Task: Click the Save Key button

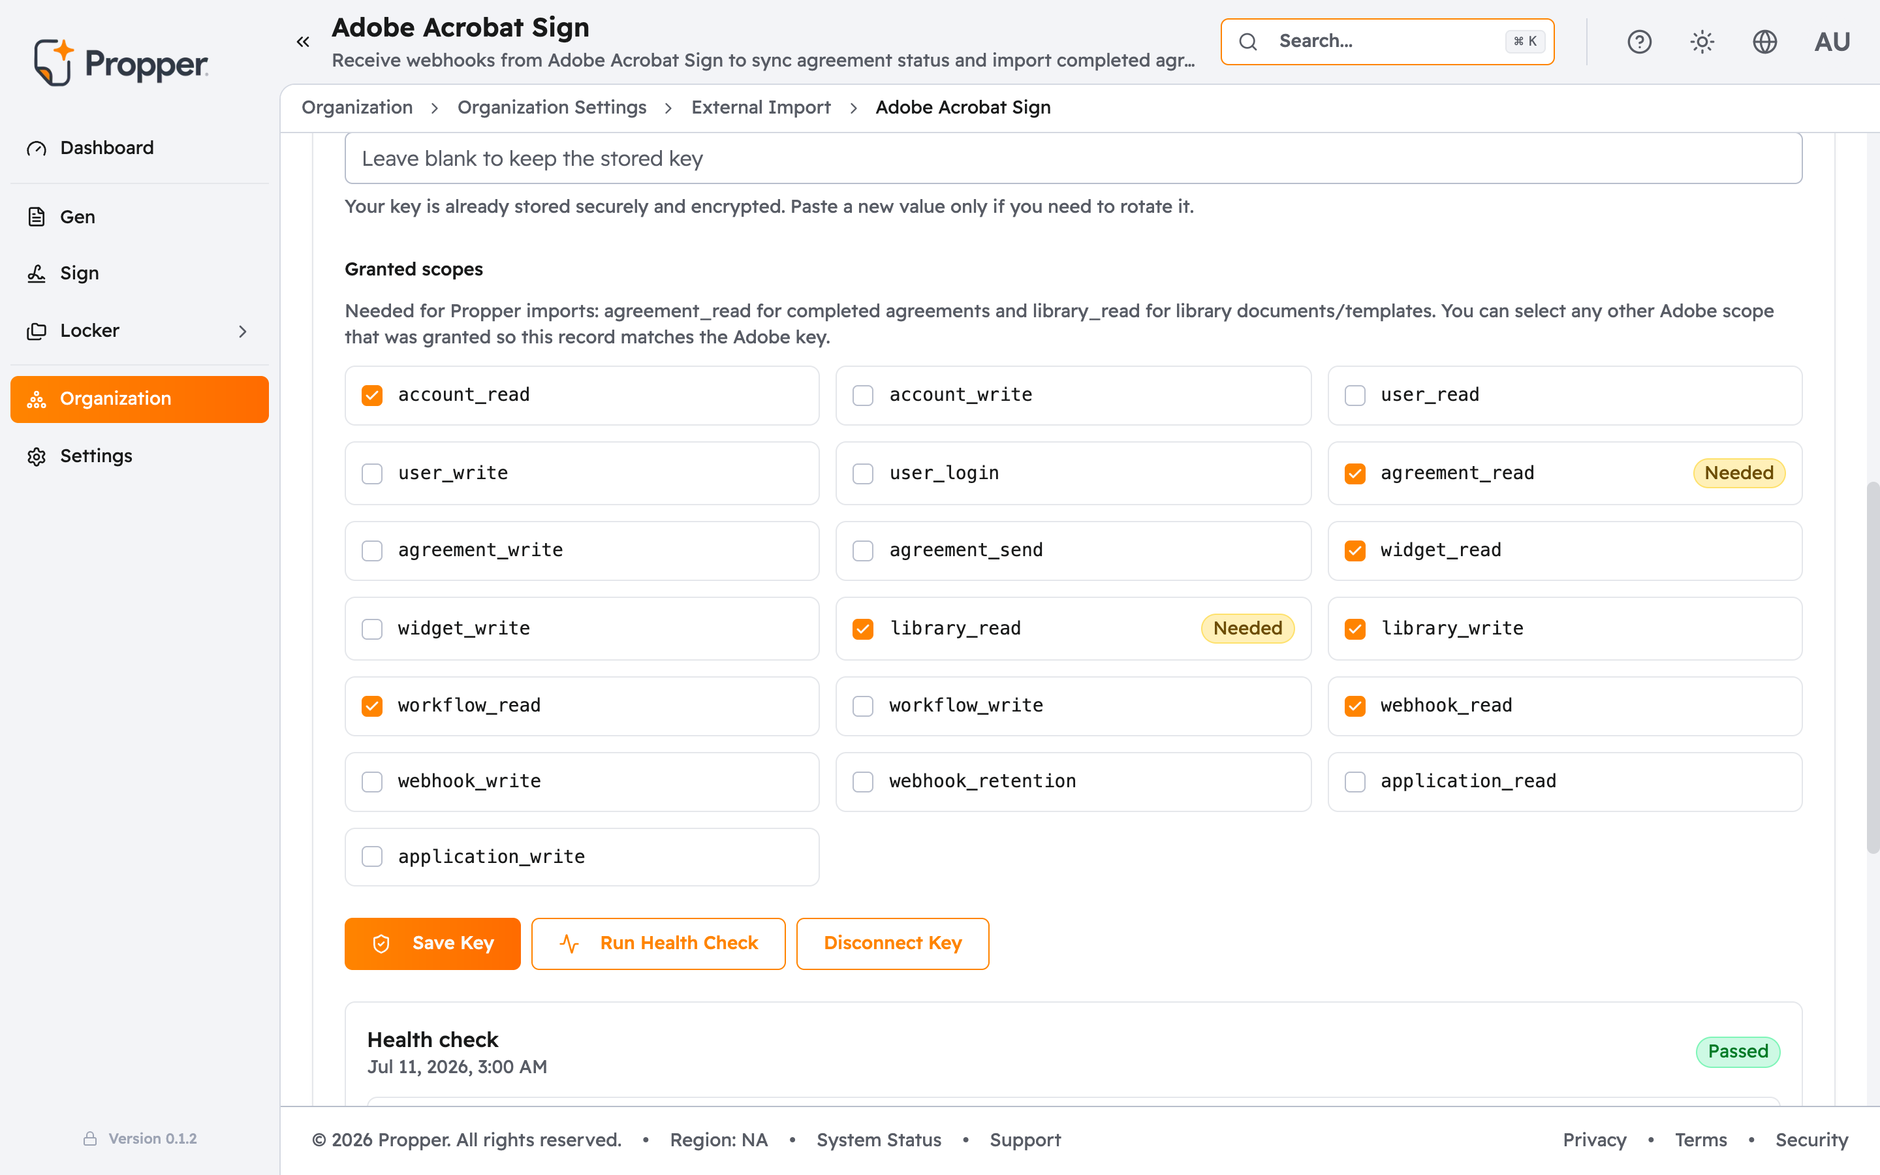Action: (x=433, y=943)
